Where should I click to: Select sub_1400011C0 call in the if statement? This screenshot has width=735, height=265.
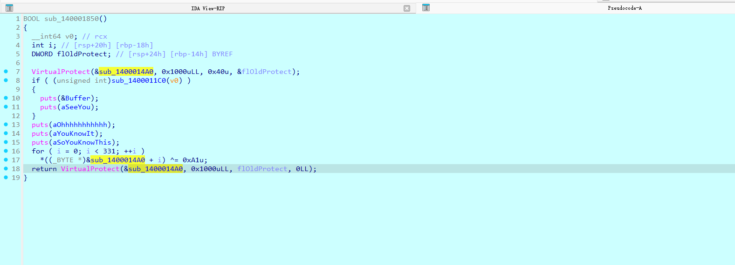point(138,80)
